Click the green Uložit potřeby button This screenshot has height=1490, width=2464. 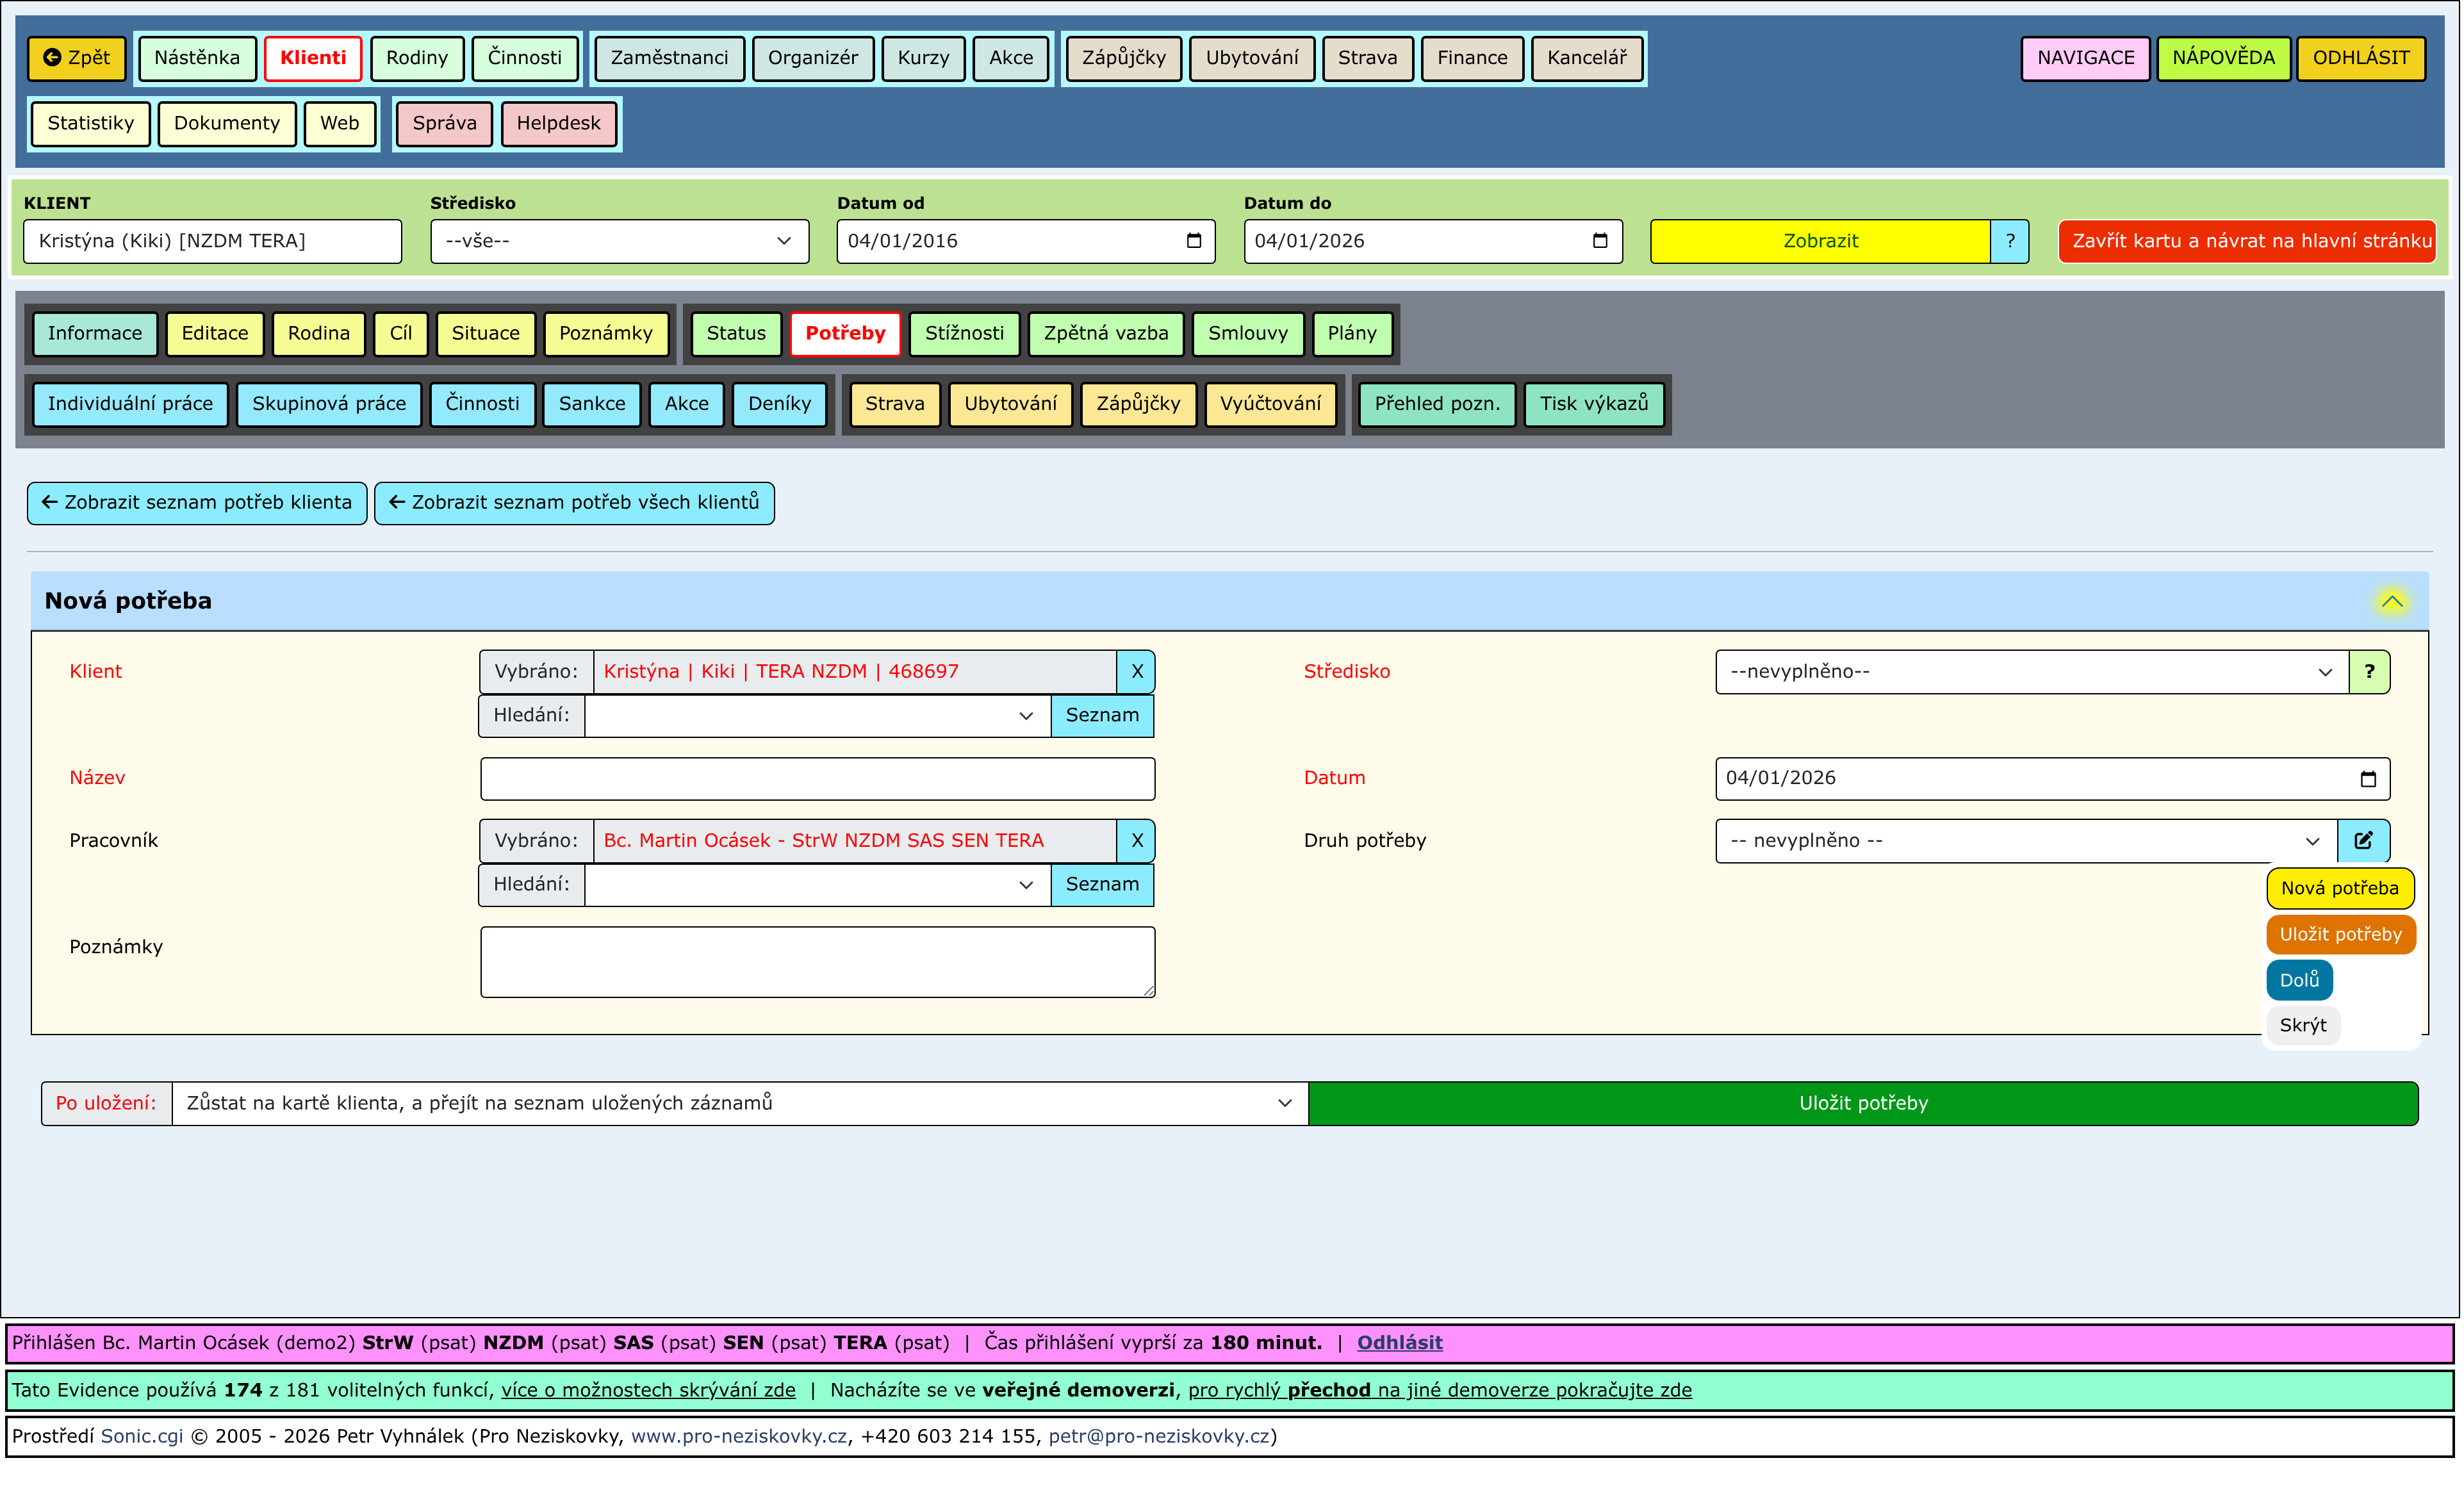pos(1863,1103)
